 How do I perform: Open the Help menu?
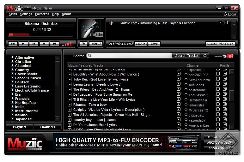point(55,14)
